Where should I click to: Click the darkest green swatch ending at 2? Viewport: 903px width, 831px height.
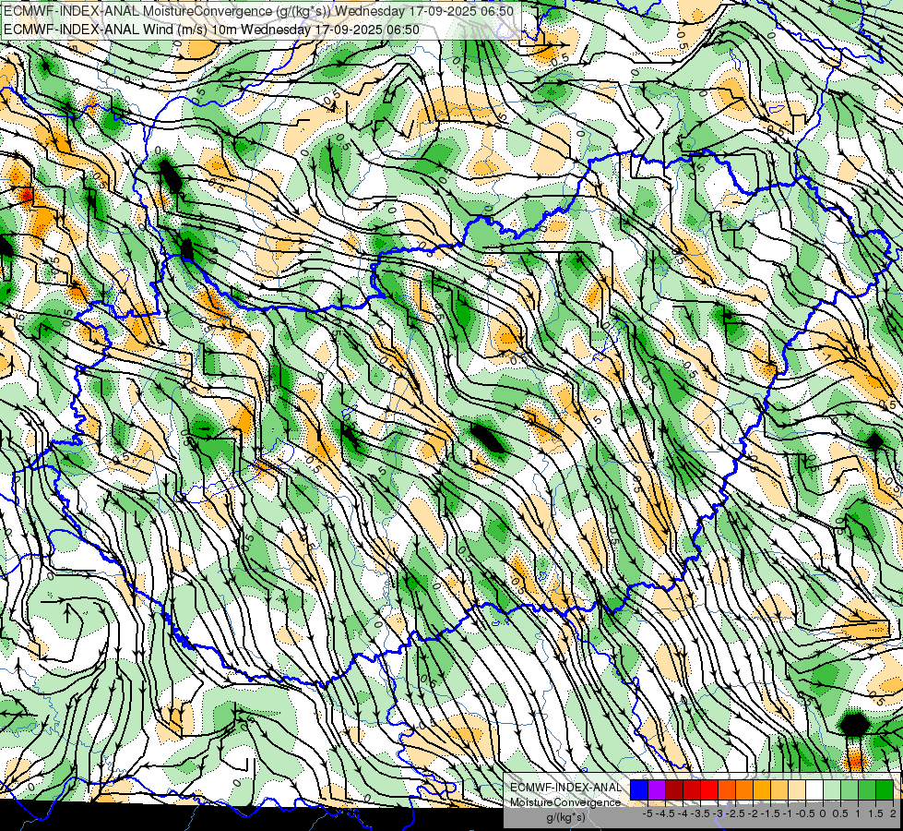click(x=885, y=790)
